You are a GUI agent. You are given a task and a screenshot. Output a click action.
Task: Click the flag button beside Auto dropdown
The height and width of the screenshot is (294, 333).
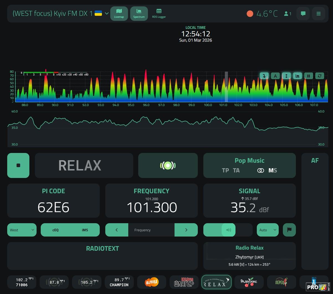point(289,230)
